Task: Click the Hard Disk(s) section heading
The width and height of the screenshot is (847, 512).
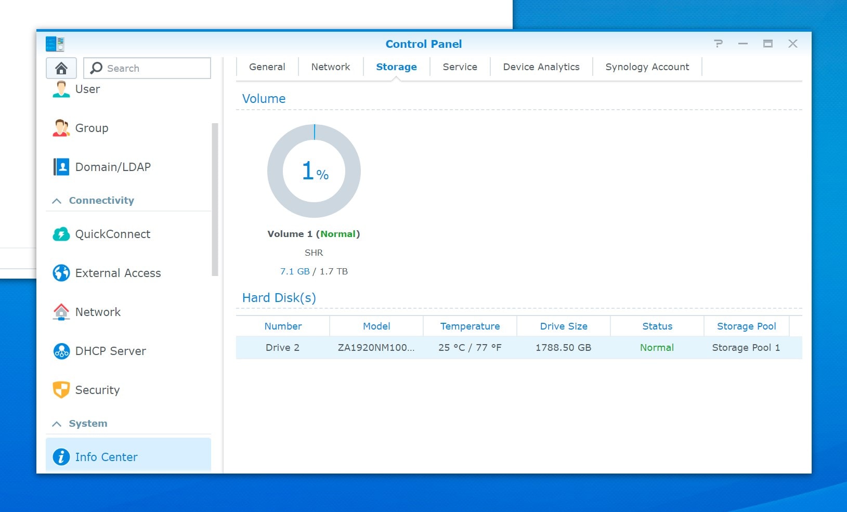Action: pos(279,298)
